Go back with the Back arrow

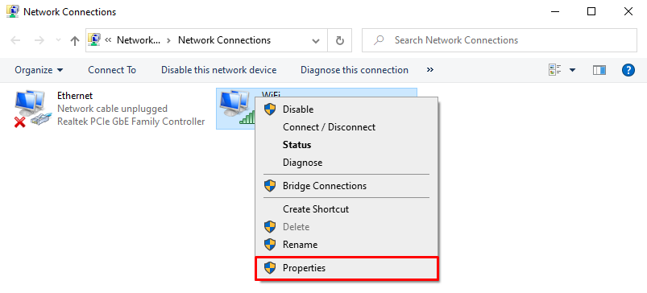[15, 40]
